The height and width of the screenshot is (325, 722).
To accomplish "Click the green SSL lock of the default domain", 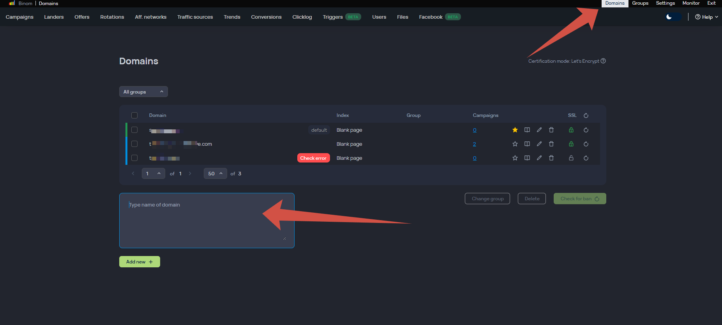I will [x=571, y=130].
